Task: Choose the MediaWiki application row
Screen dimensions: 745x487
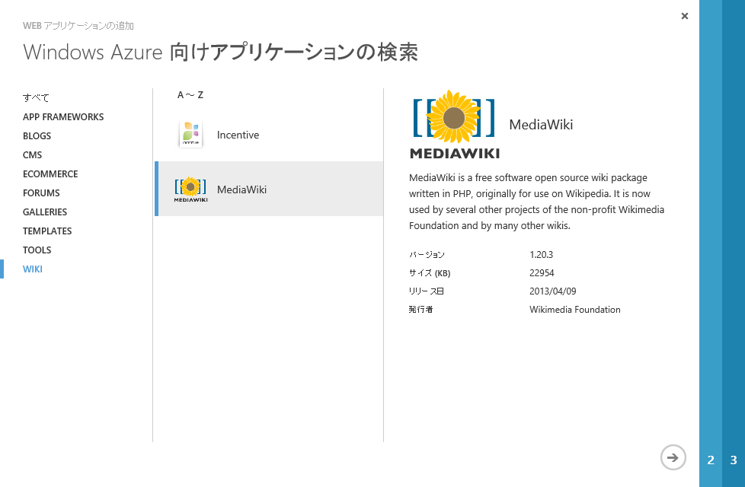Action: point(269,189)
